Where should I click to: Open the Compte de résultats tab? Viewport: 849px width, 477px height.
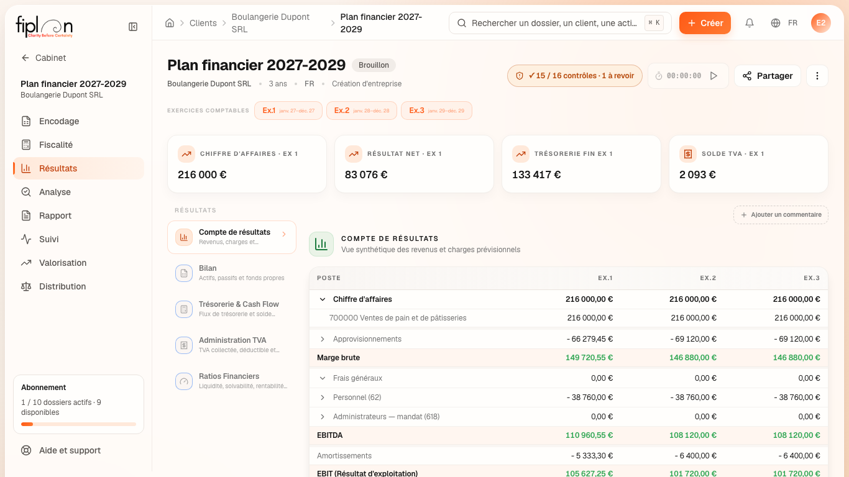pos(232,237)
